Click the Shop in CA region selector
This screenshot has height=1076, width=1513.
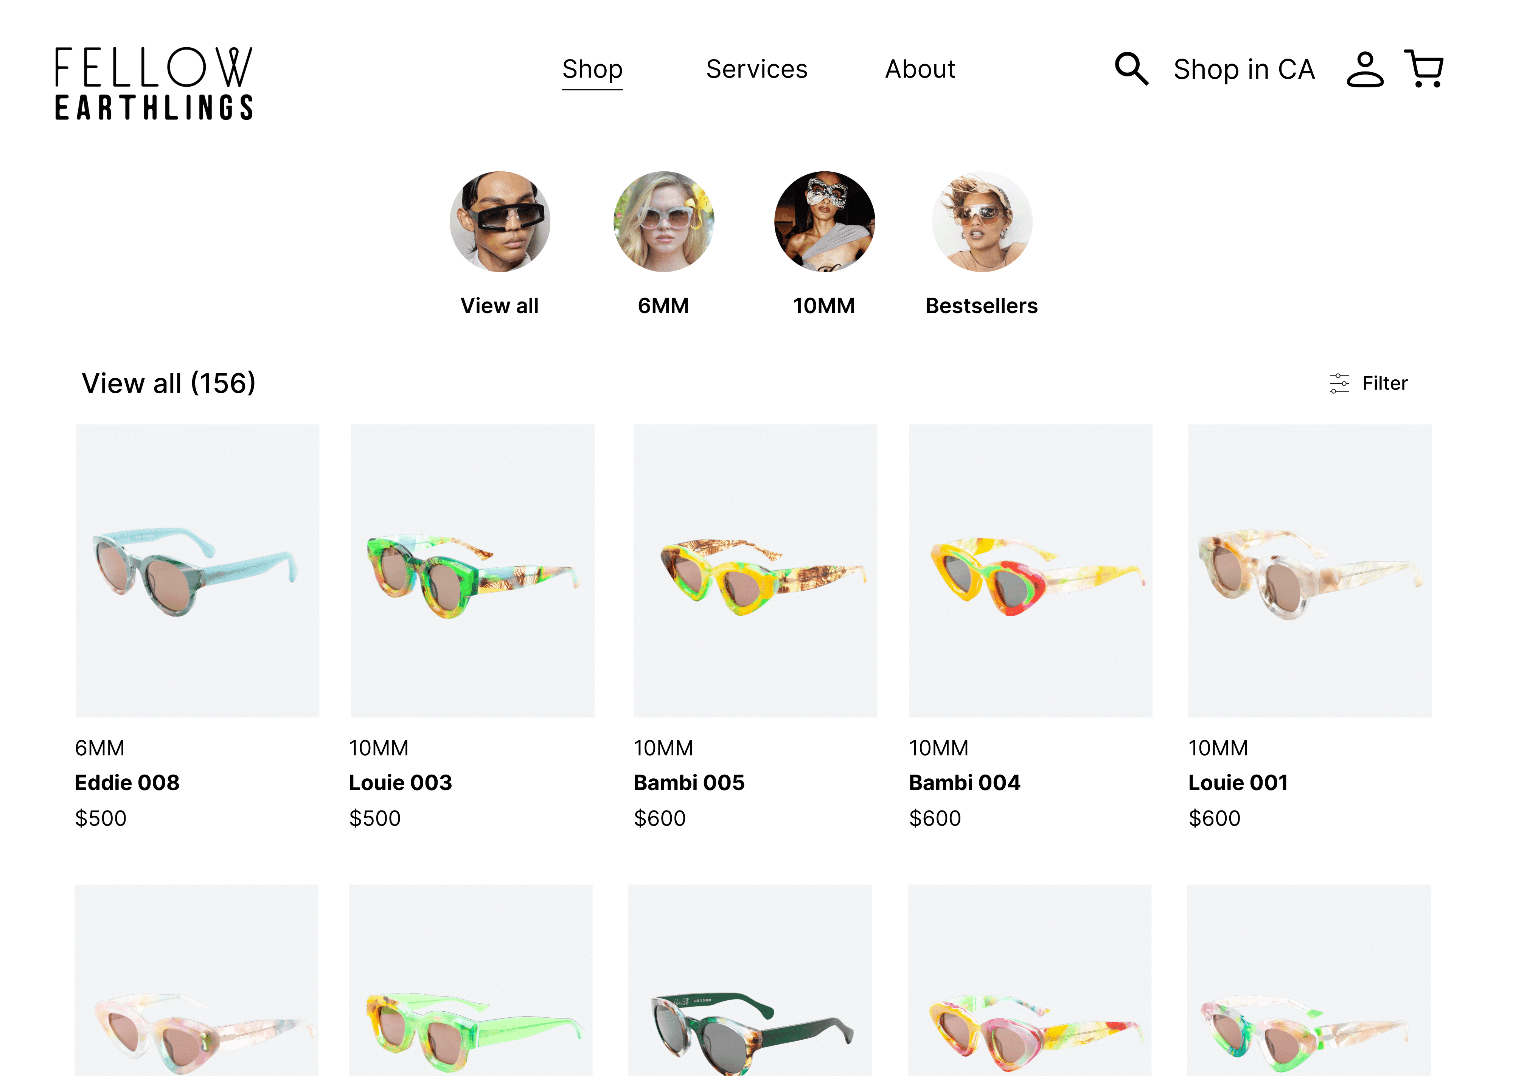pos(1244,70)
